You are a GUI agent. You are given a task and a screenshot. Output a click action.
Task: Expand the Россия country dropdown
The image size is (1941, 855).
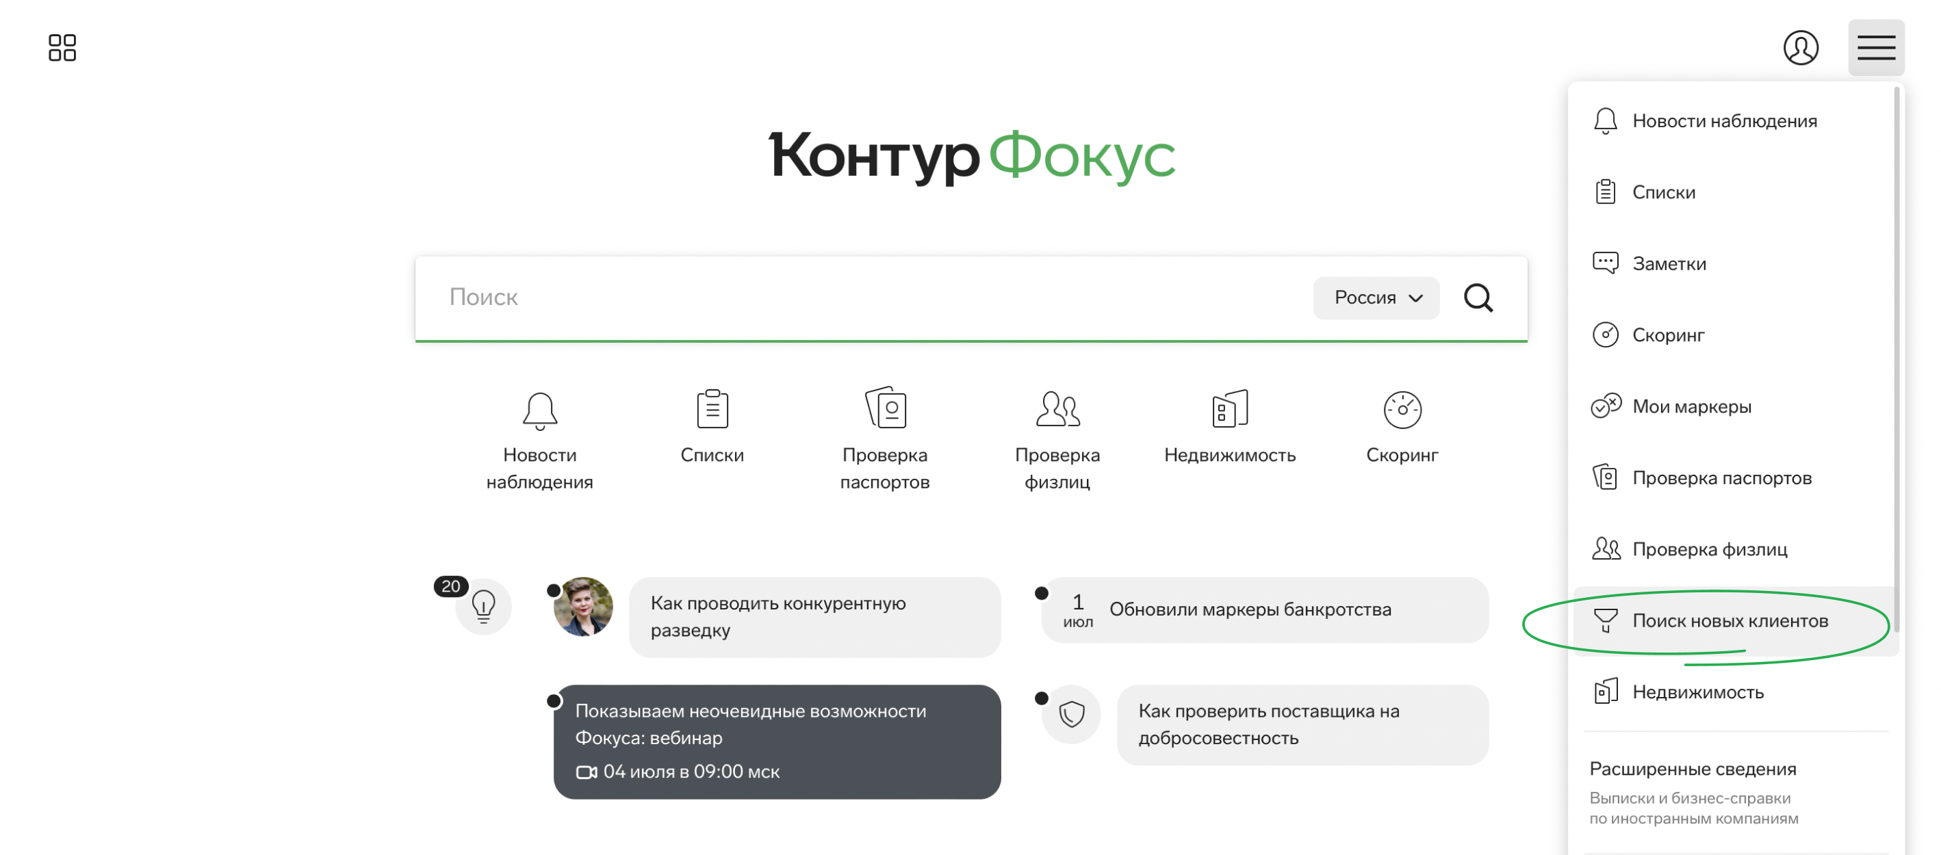[1375, 298]
